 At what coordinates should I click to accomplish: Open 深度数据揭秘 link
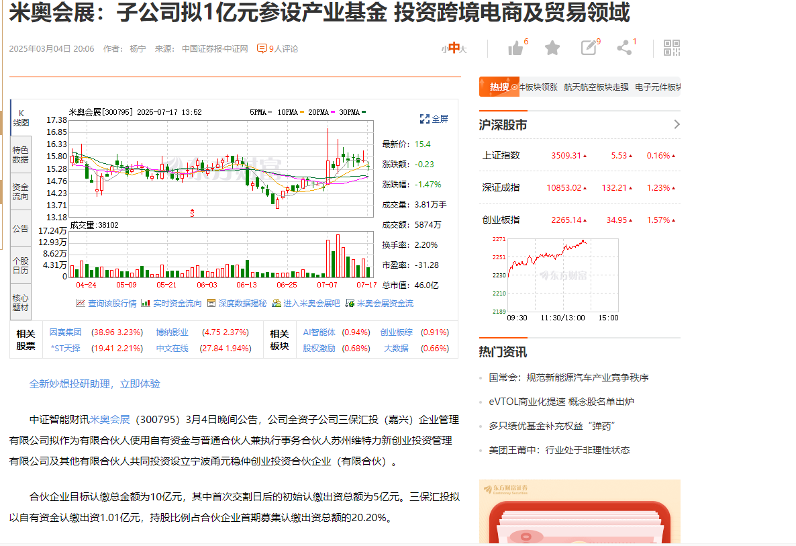(x=242, y=303)
